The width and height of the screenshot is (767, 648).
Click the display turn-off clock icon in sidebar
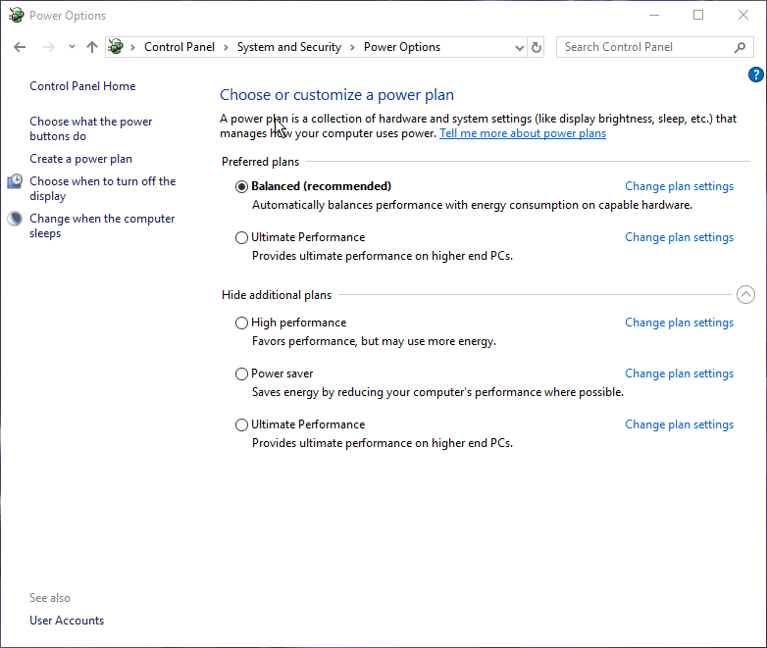click(15, 181)
